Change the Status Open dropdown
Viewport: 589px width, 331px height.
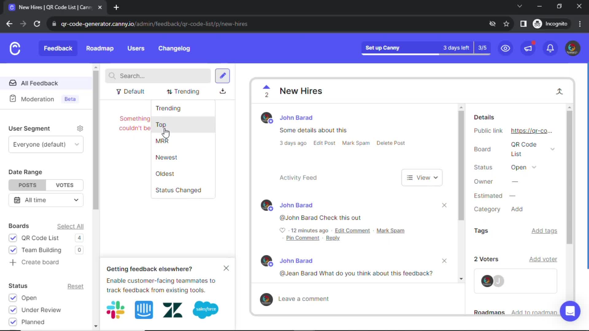click(x=523, y=167)
